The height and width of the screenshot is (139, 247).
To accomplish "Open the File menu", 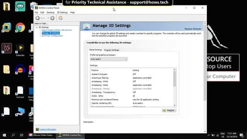I will pos(36,12).
